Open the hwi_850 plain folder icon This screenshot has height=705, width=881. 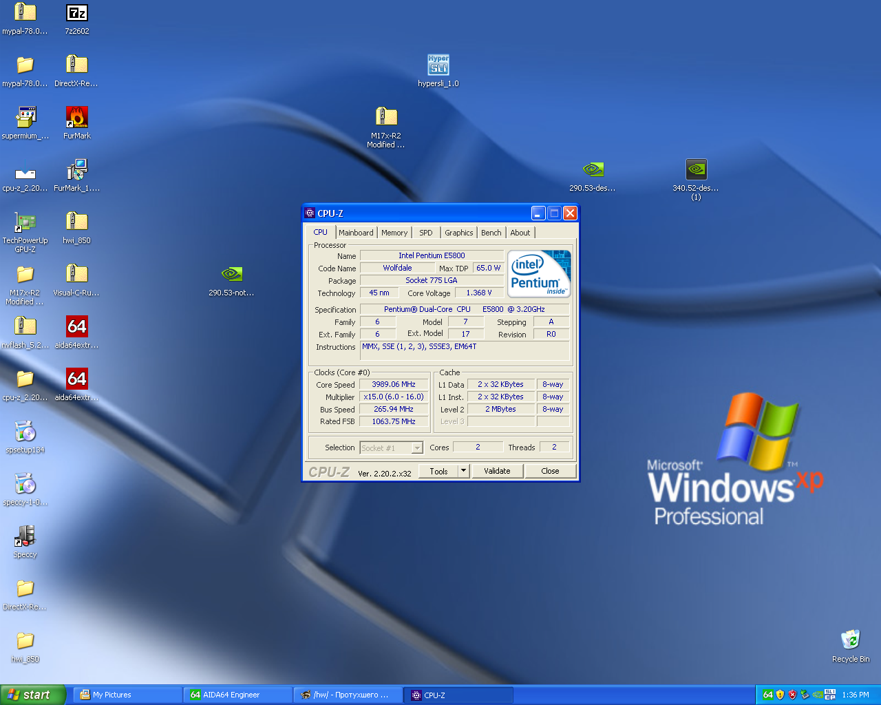pyautogui.click(x=25, y=641)
